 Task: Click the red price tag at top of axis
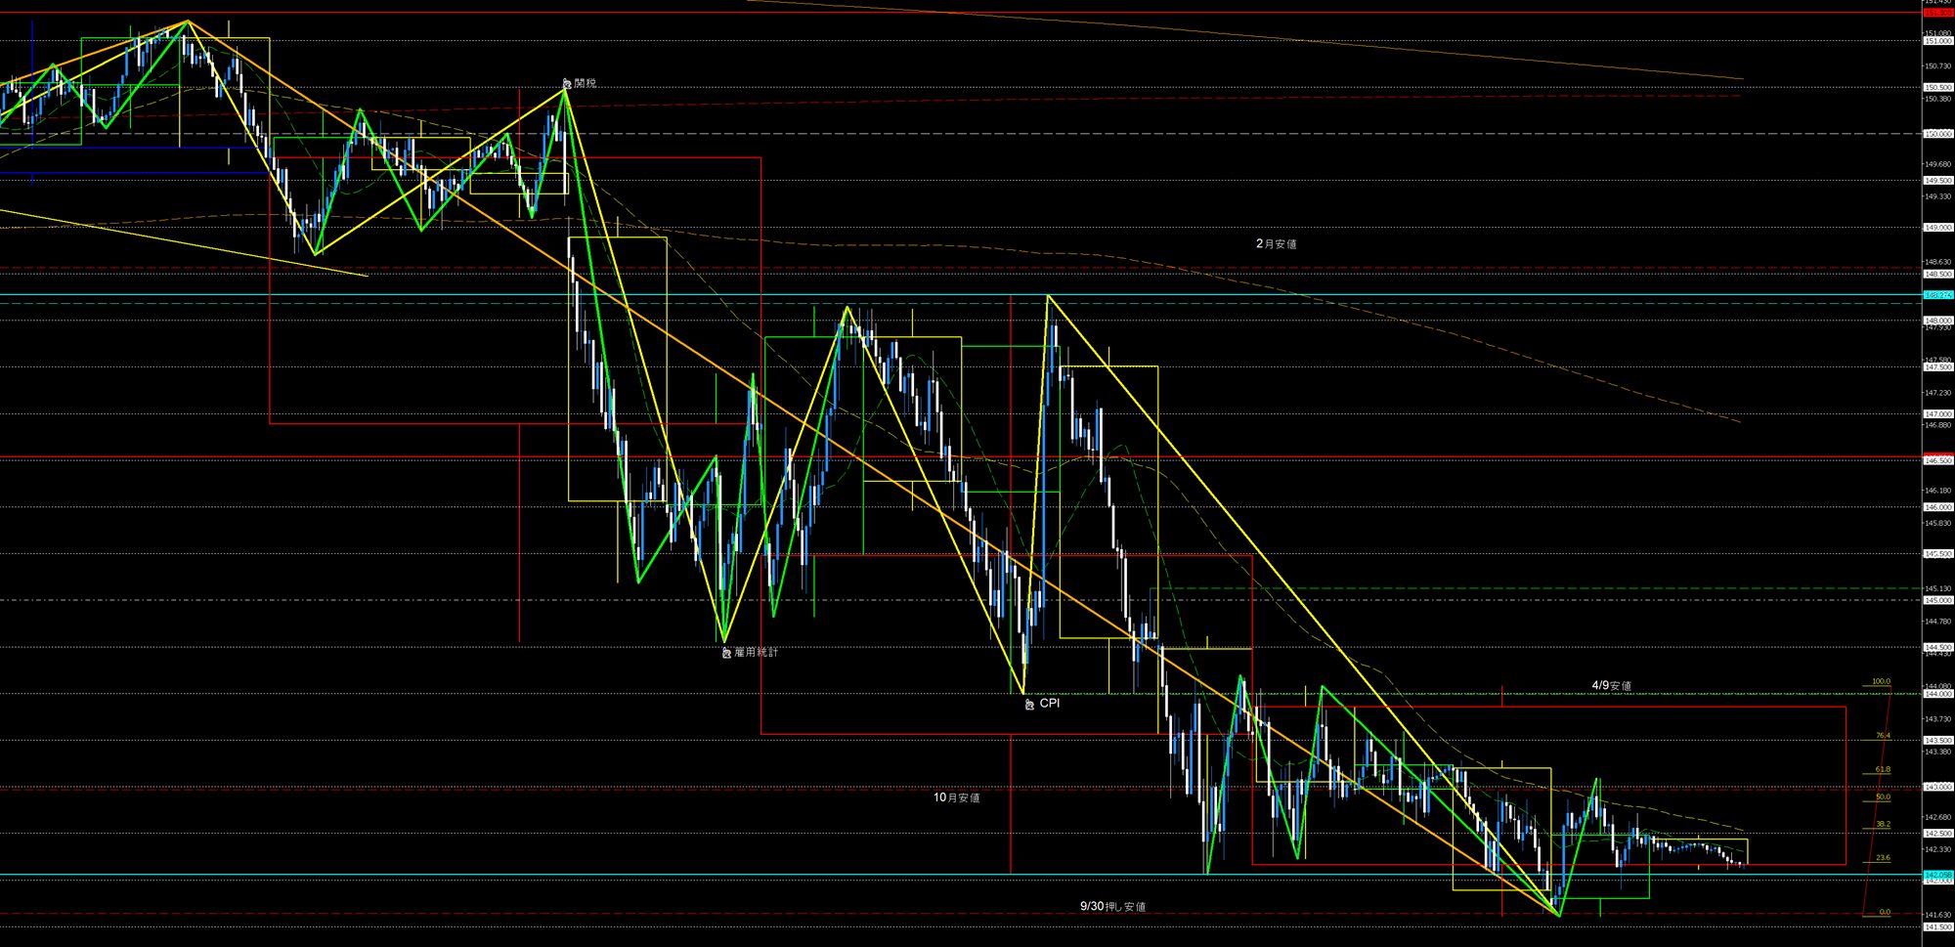click(1937, 13)
